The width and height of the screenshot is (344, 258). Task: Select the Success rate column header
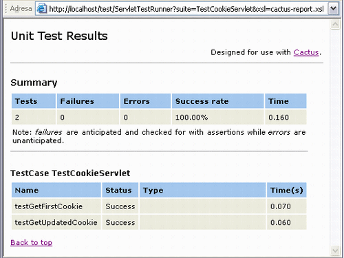tap(218, 101)
